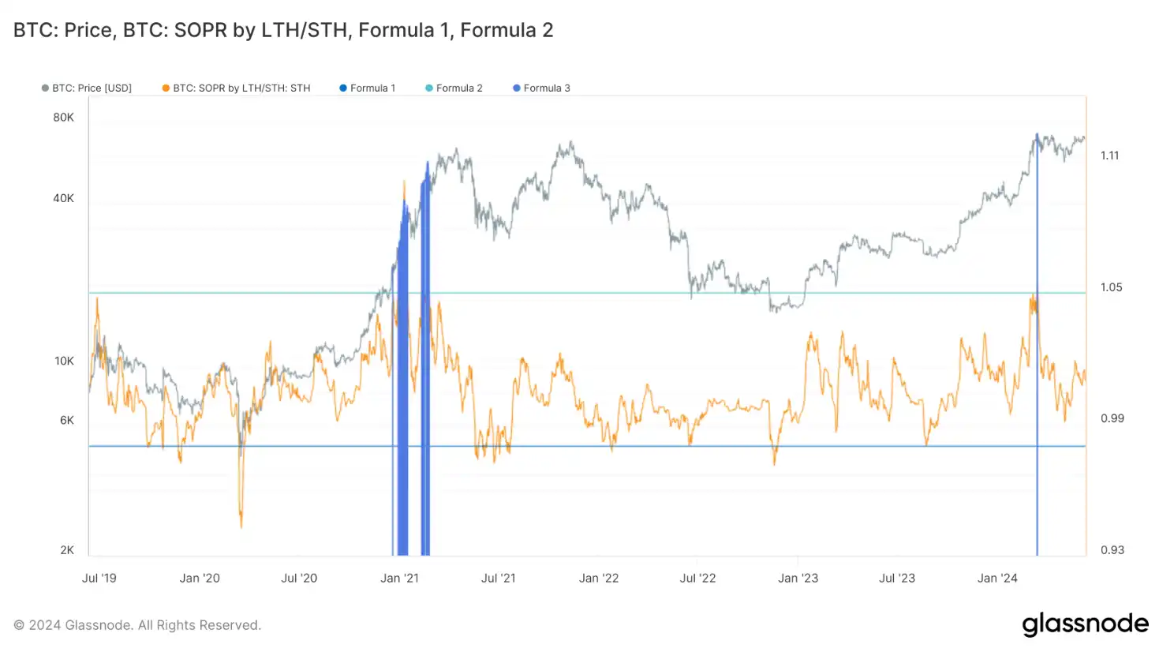The width and height of the screenshot is (1174, 652).
Task: Click the teal horizontal Formula 2 line
Action: coord(587,293)
